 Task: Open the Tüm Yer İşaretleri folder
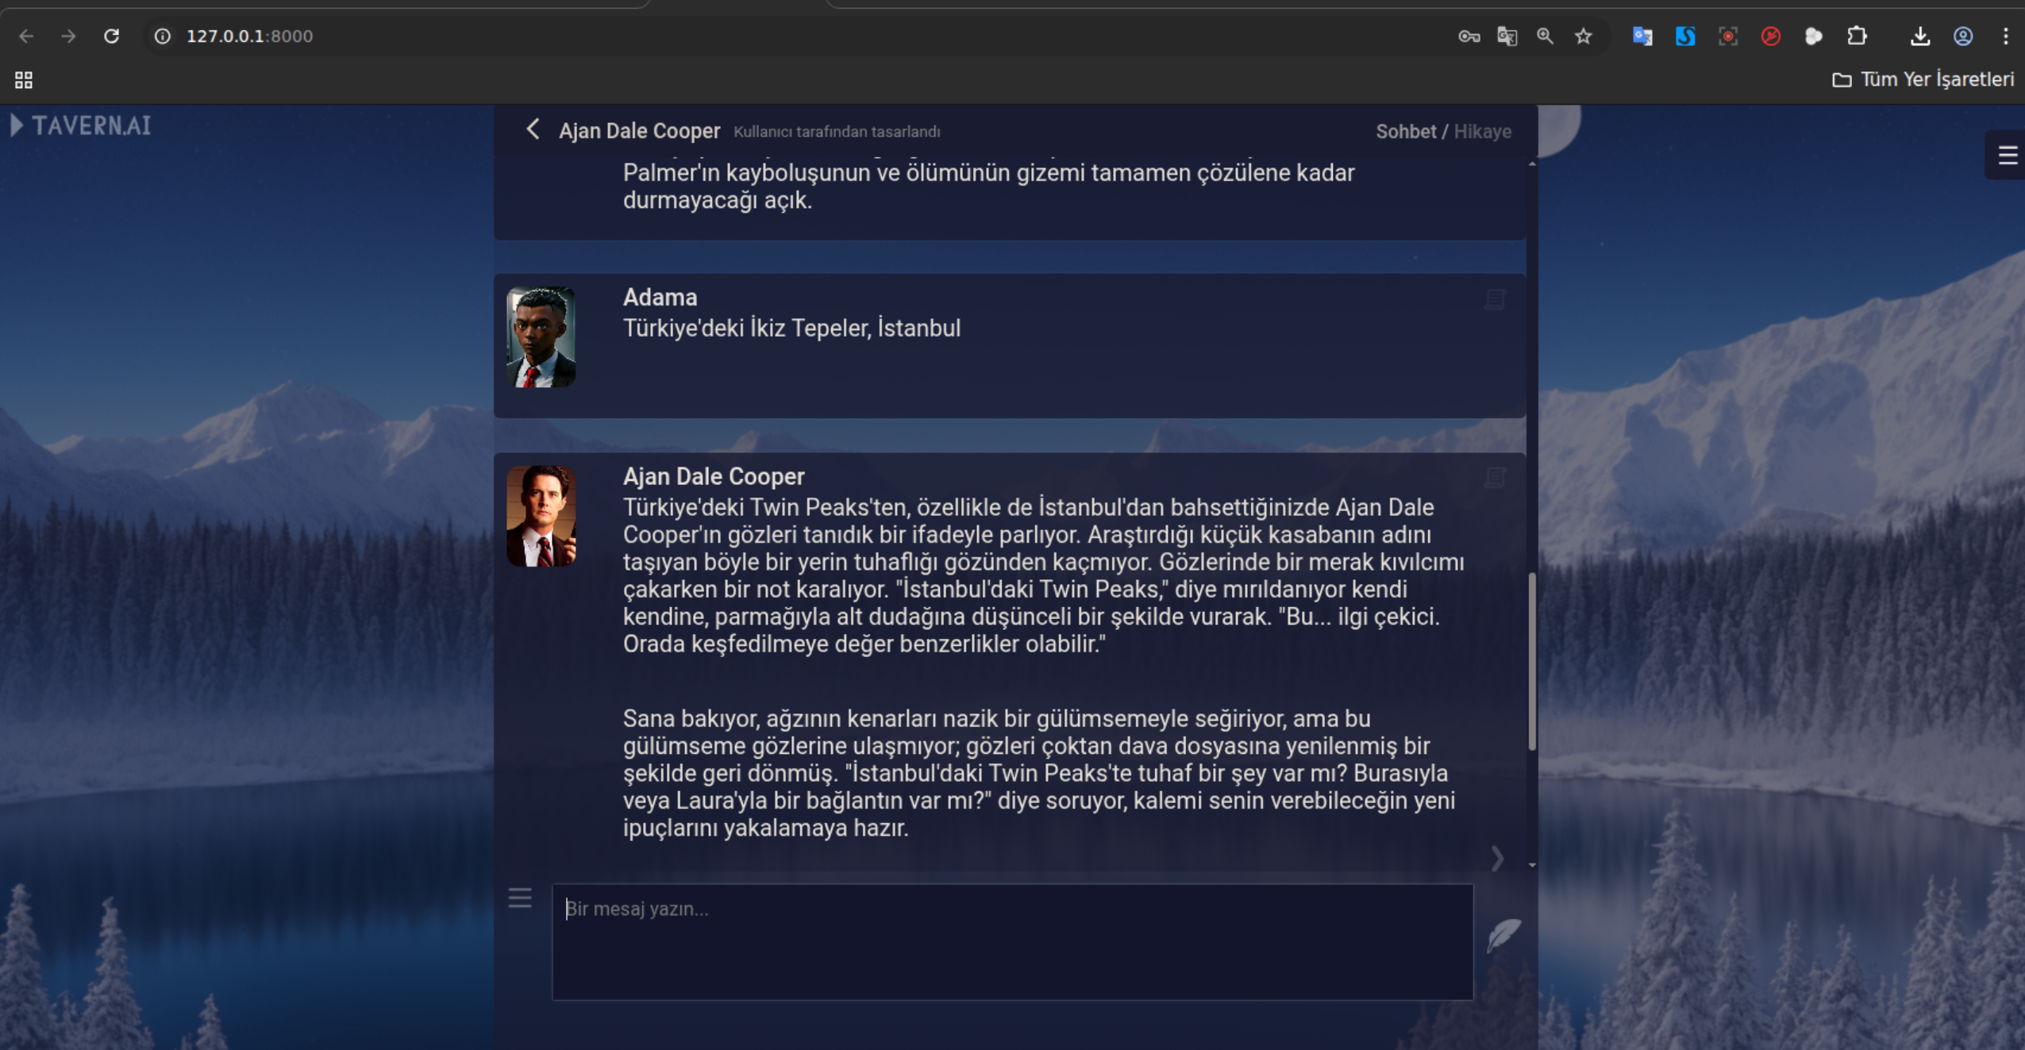pos(1923,79)
